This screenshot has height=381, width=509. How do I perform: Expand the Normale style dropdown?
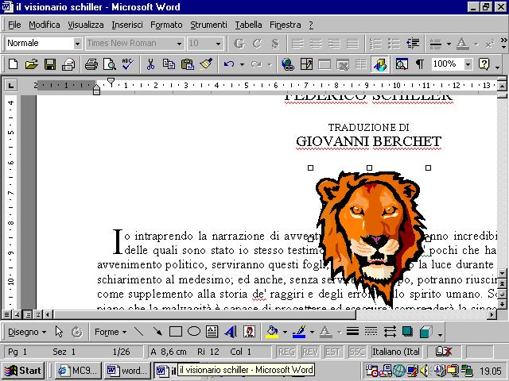click(77, 44)
